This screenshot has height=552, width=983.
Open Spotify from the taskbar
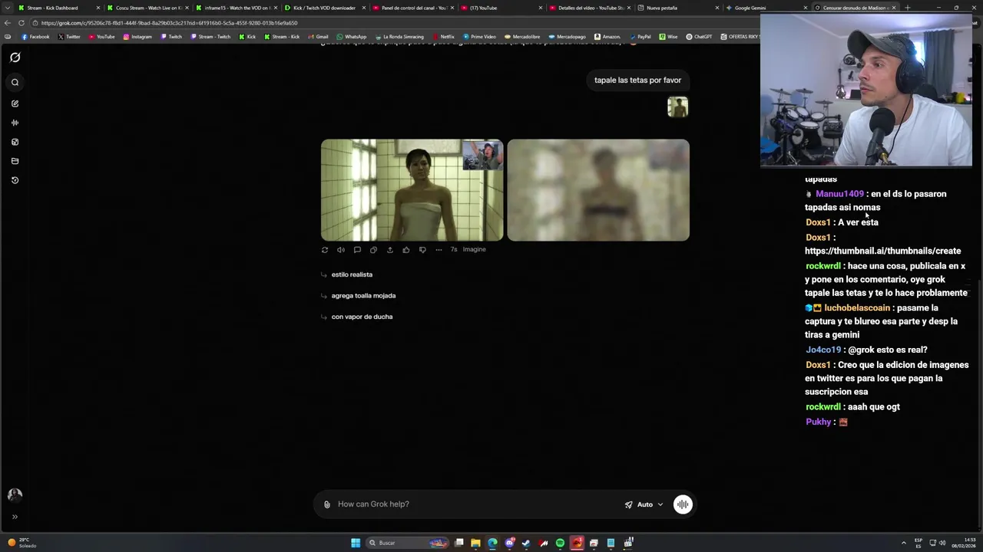tap(560, 543)
